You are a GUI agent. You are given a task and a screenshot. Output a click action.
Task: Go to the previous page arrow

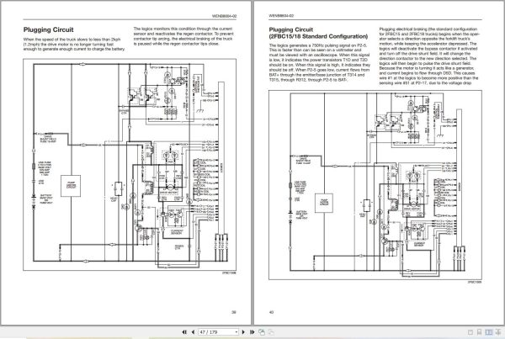(193, 332)
